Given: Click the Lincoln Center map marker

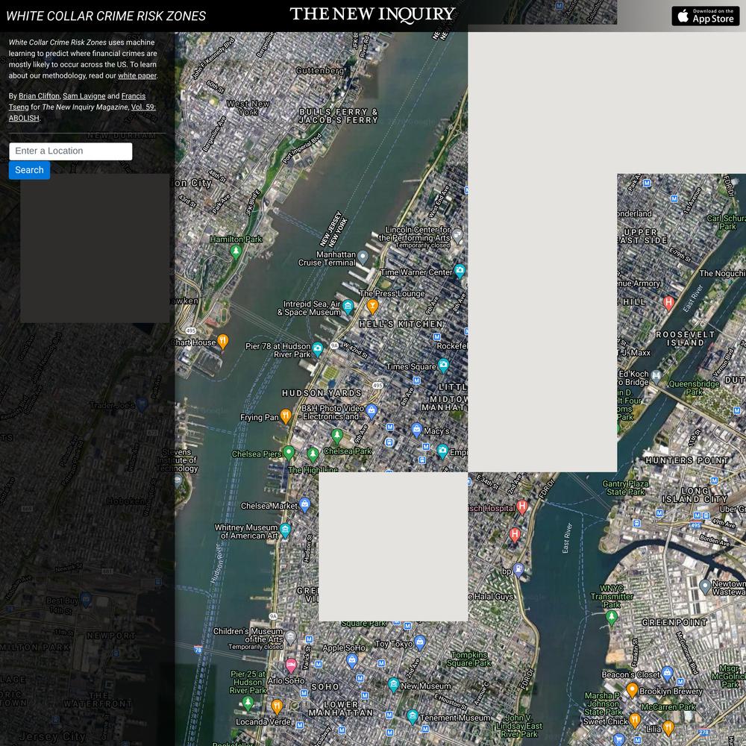Looking at the screenshot, I should [x=457, y=236].
